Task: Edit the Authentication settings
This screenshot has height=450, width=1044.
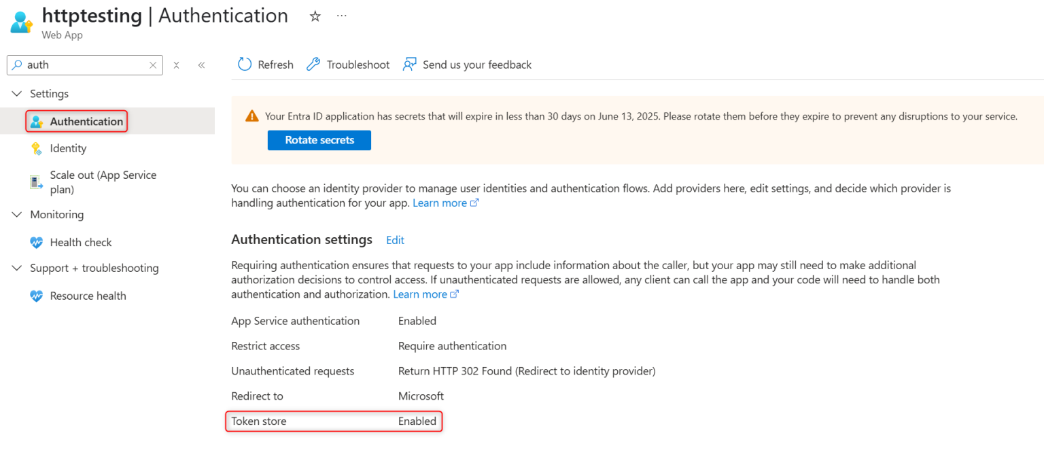Action: tap(395, 240)
